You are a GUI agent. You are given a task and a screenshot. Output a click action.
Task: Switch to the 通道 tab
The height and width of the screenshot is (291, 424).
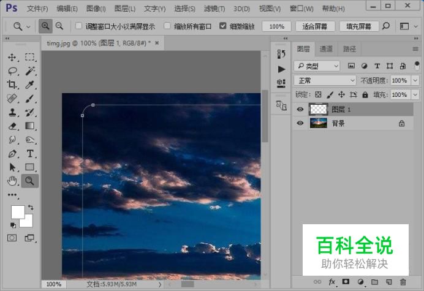coord(326,48)
